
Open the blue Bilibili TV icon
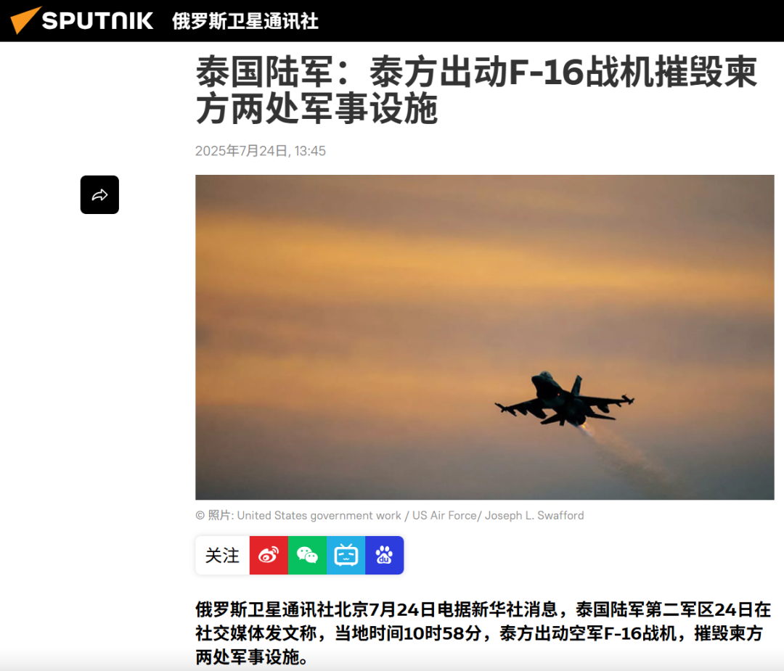(346, 555)
